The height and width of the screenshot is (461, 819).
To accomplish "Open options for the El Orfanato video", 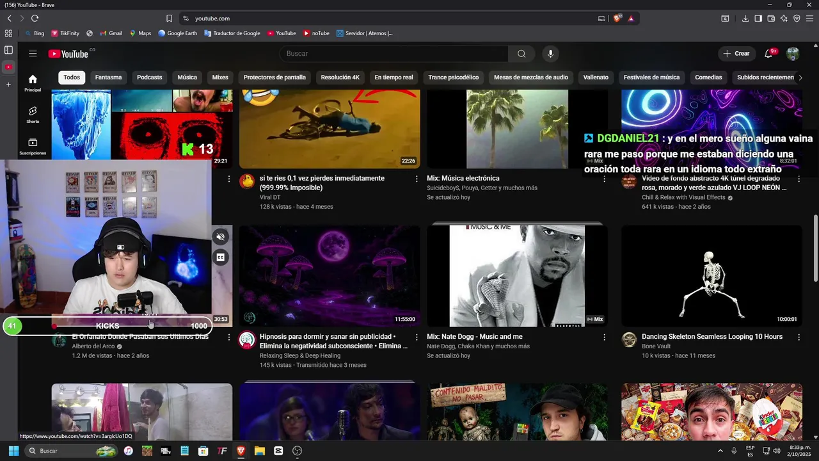I will pyautogui.click(x=229, y=337).
